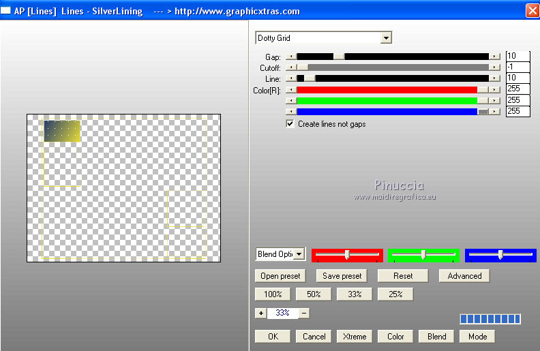The height and width of the screenshot is (351, 540).
Task: Click the window icon in title bar
Action: pos(5,11)
